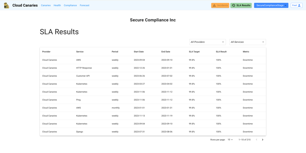Click start date 2022-12-26
This screenshot has height=153, width=306.
139,68
